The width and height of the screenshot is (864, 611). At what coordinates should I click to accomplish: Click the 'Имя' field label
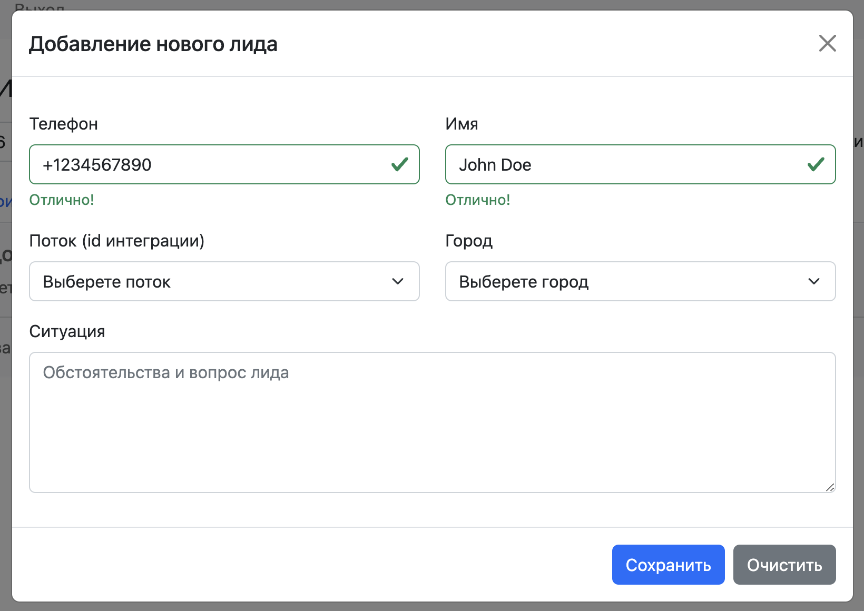point(462,124)
